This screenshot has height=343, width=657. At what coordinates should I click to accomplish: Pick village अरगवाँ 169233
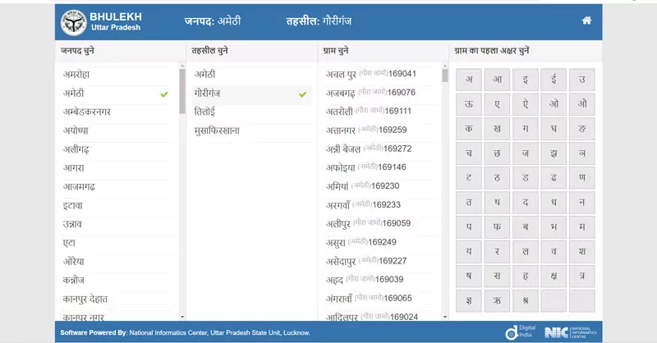(x=379, y=205)
